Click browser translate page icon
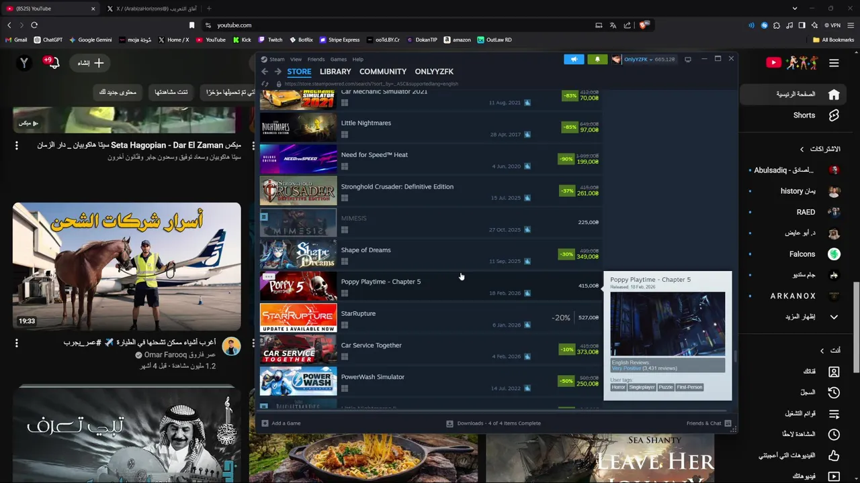This screenshot has width=860, height=483. [613, 25]
